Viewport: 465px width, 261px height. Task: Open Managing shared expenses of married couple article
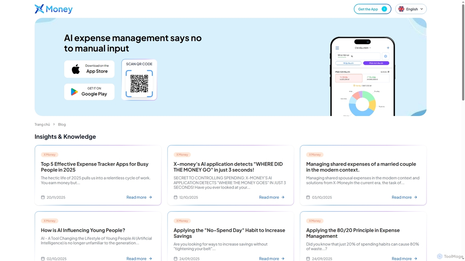361,167
